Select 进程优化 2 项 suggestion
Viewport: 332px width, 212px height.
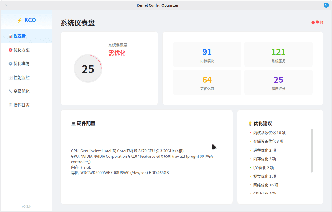(265, 150)
